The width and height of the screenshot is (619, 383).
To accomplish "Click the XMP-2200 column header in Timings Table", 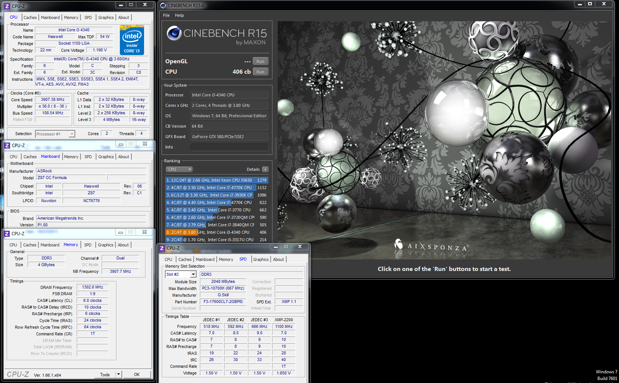I will (x=284, y=320).
